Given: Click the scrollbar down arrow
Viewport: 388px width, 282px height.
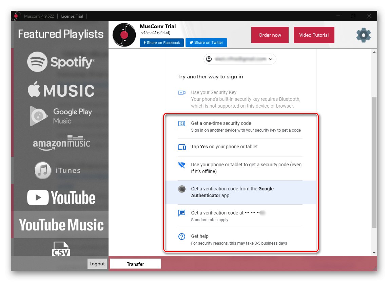Looking at the screenshot, I should 374,253.
